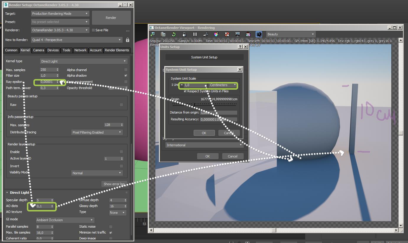Open the Visibility Mode dropdown
This screenshot has width=408, height=243.
(x=97, y=173)
